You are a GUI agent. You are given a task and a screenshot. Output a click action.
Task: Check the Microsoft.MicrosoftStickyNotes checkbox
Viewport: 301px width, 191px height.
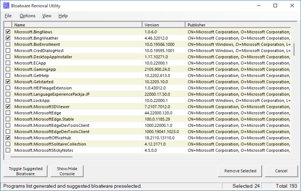pos(8,150)
